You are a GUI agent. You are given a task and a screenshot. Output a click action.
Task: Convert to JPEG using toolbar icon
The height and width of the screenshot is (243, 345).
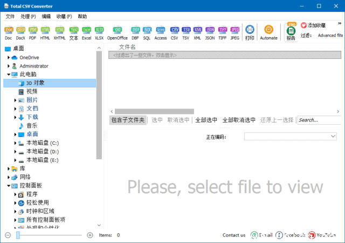point(235,32)
